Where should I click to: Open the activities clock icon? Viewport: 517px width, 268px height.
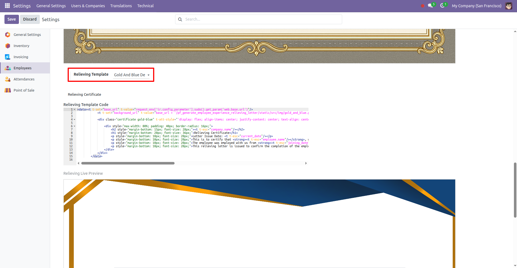tap(442, 6)
